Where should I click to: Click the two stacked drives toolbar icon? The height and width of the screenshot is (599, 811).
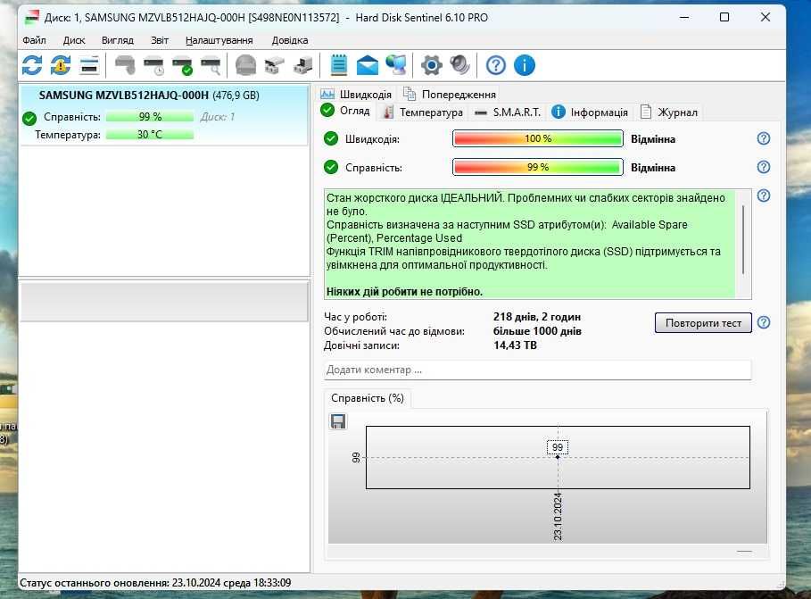[89, 65]
